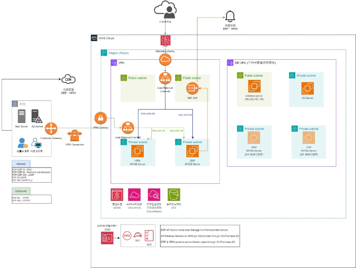Click the AD Server icon in DR VPC

[x=307, y=88]
